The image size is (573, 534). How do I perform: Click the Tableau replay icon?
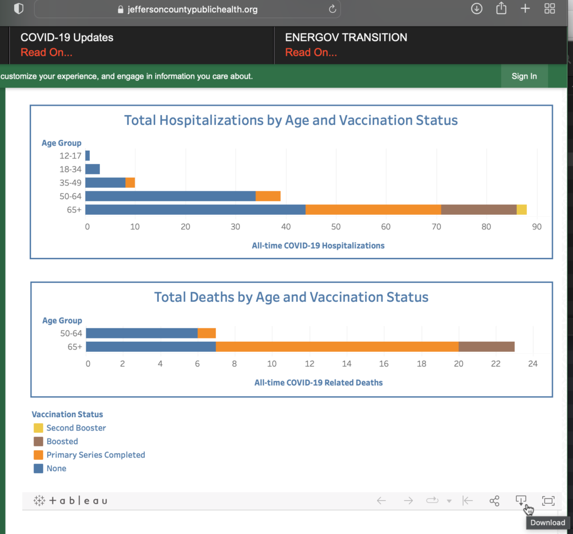[x=432, y=501]
